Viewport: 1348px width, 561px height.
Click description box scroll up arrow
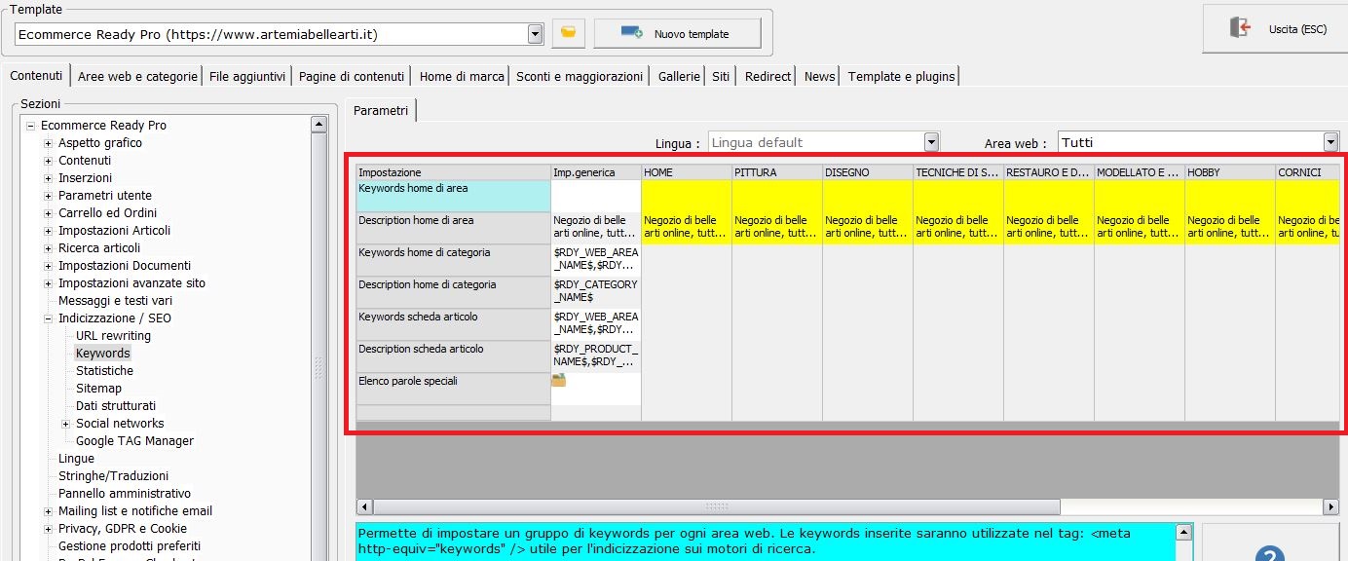pyautogui.click(x=1184, y=532)
